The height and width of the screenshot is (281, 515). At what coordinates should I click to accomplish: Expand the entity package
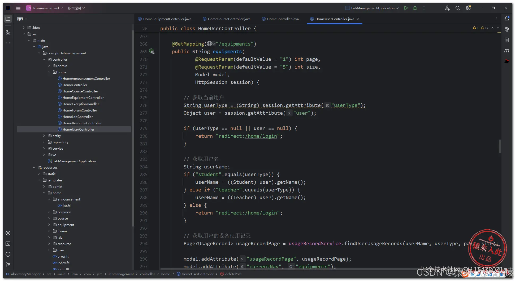[44, 136]
